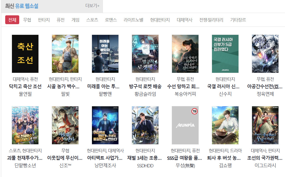
Task: Open the 게임 genre tab
Action: pos(75,20)
